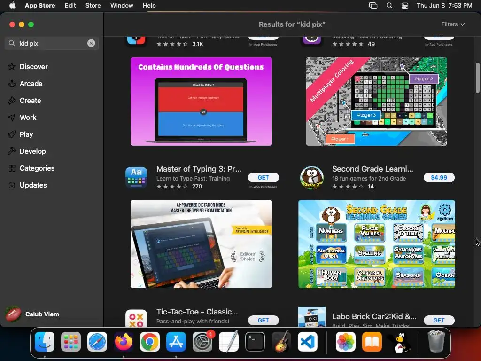
Task: Click Calub Viem account name
Action: (x=42, y=314)
